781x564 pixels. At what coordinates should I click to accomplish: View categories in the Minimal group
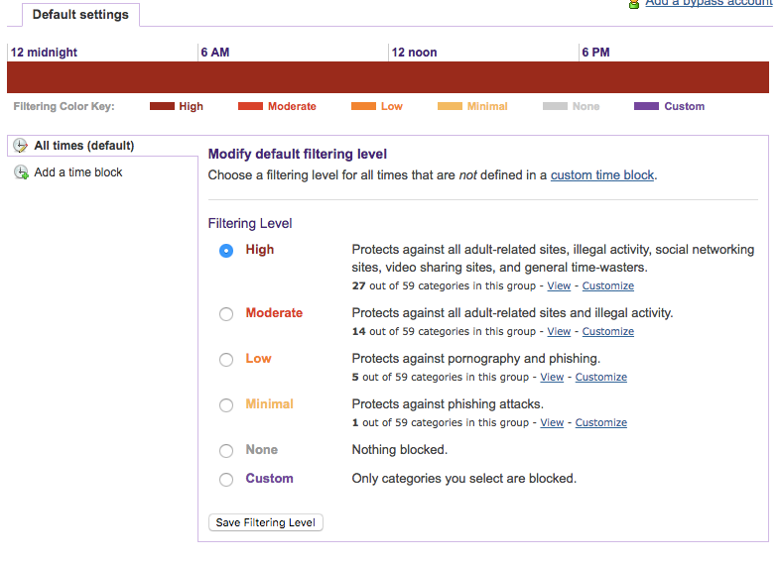[552, 423]
